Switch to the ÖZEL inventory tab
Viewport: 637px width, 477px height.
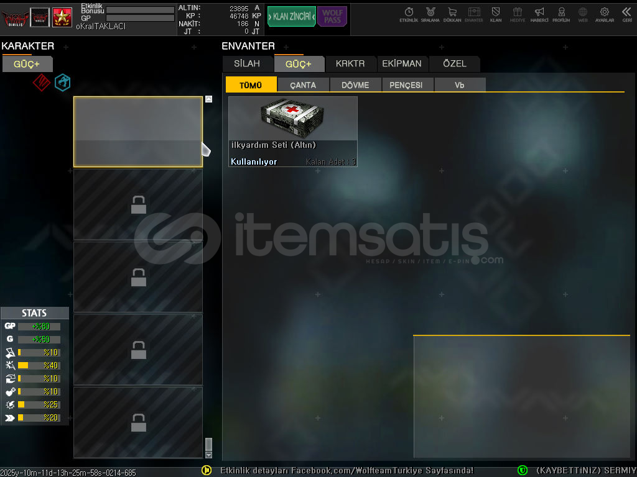point(455,64)
